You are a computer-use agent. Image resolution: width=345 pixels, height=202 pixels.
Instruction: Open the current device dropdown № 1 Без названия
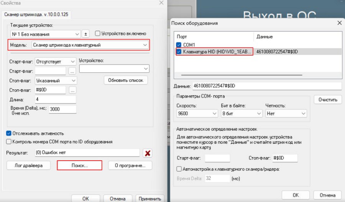tap(45, 34)
